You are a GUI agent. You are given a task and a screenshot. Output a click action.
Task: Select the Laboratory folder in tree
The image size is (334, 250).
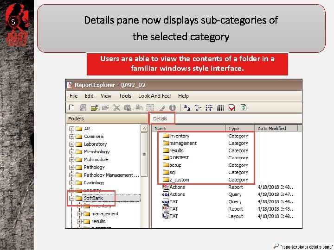[95, 144]
